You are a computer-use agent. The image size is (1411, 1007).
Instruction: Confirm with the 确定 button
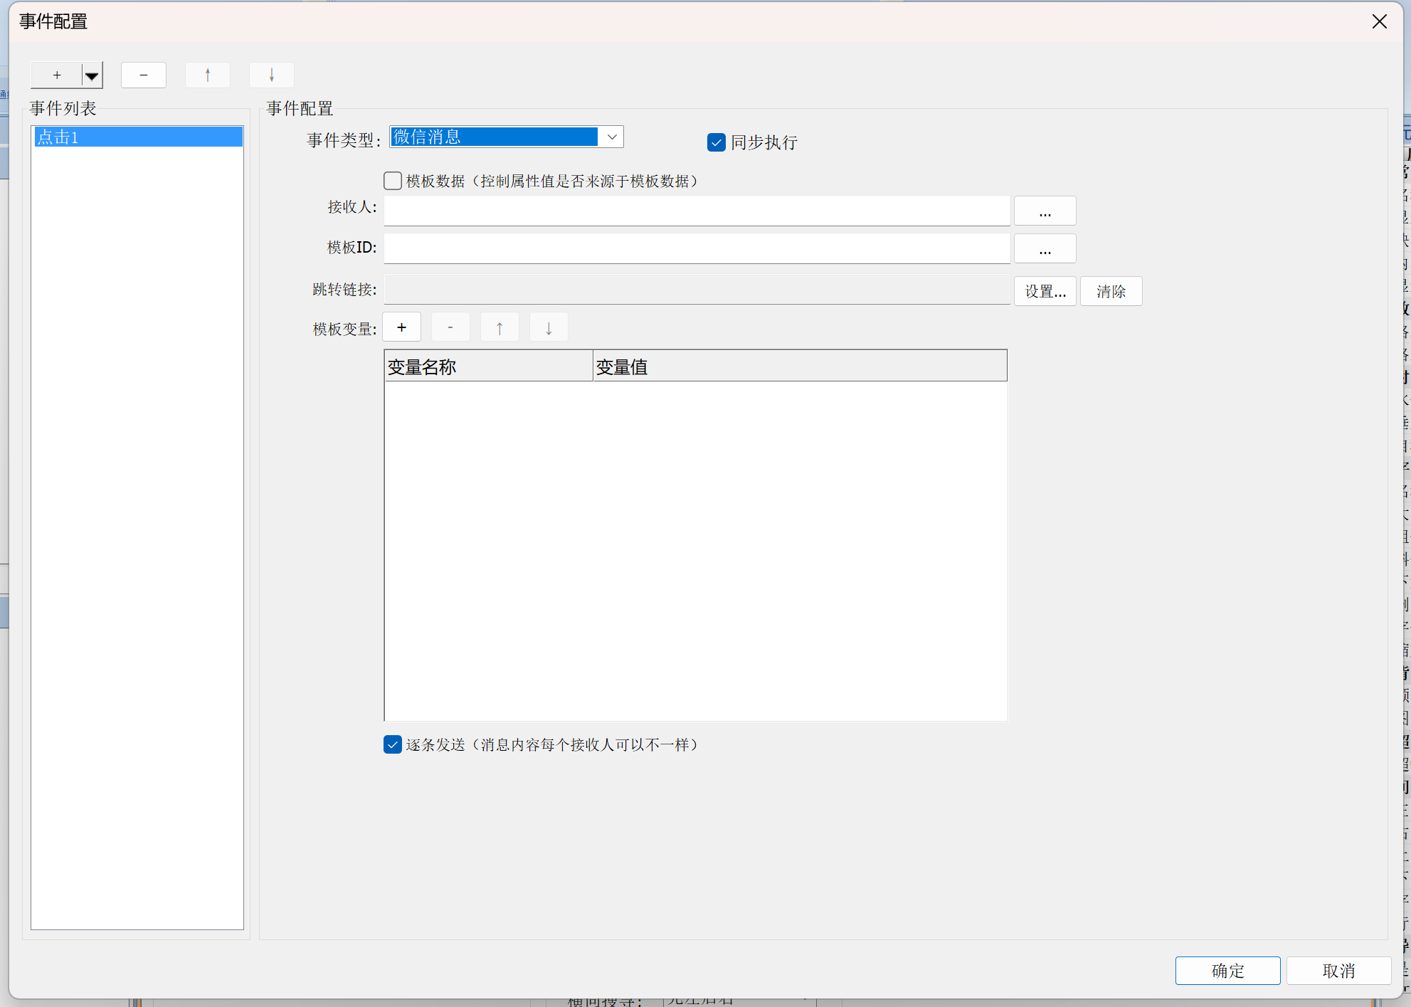1227,971
